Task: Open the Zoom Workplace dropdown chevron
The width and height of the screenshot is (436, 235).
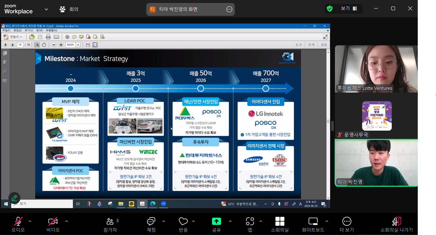Action: tap(46, 9)
